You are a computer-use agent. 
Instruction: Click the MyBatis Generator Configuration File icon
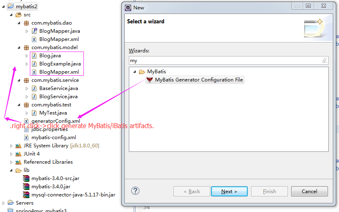click(150, 80)
